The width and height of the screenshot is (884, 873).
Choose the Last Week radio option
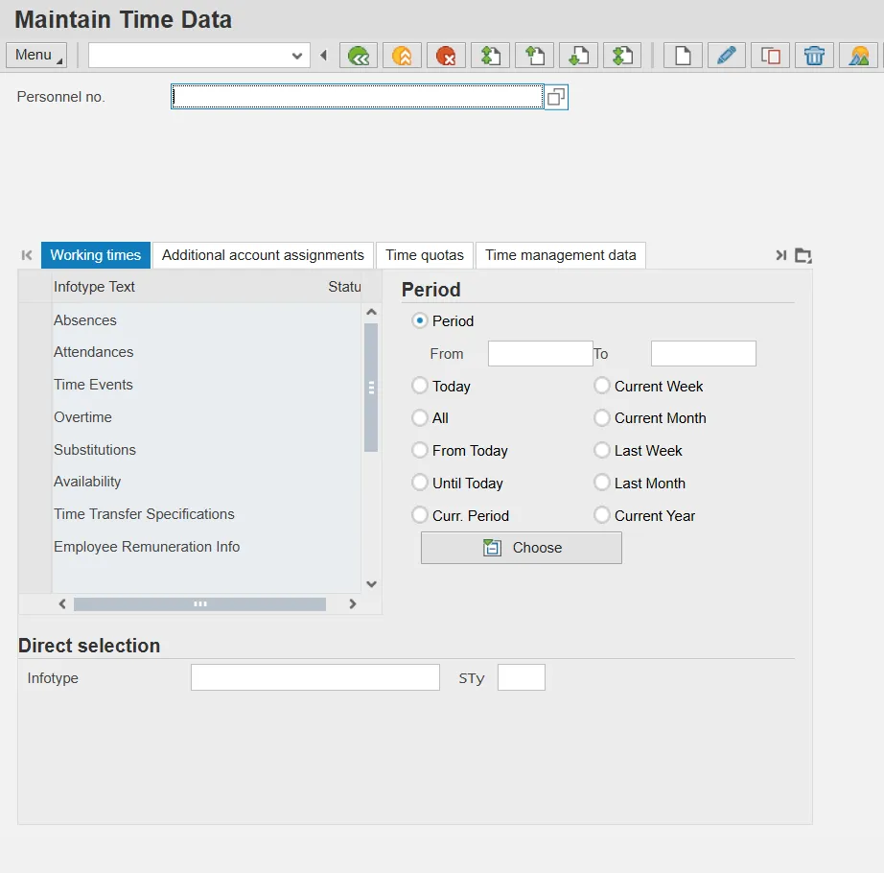point(602,451)
